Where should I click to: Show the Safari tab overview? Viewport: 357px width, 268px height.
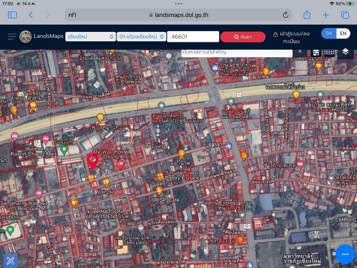tap(345, 15)
